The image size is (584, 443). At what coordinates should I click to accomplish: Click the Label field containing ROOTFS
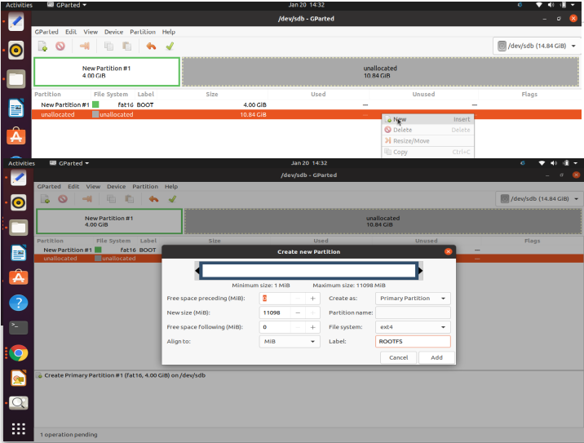pyautogui.click(x=413, y=341)
